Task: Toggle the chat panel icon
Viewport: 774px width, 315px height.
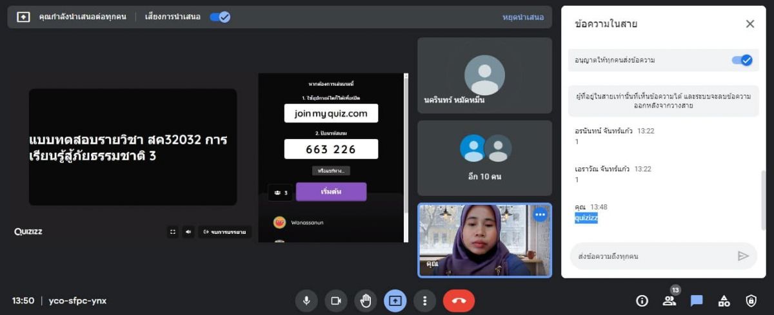Action: click(697, 301)
